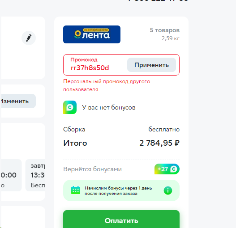This screenshot has width=236, height=228.
Task: Open the green info icon
Action: pos(168,190)
